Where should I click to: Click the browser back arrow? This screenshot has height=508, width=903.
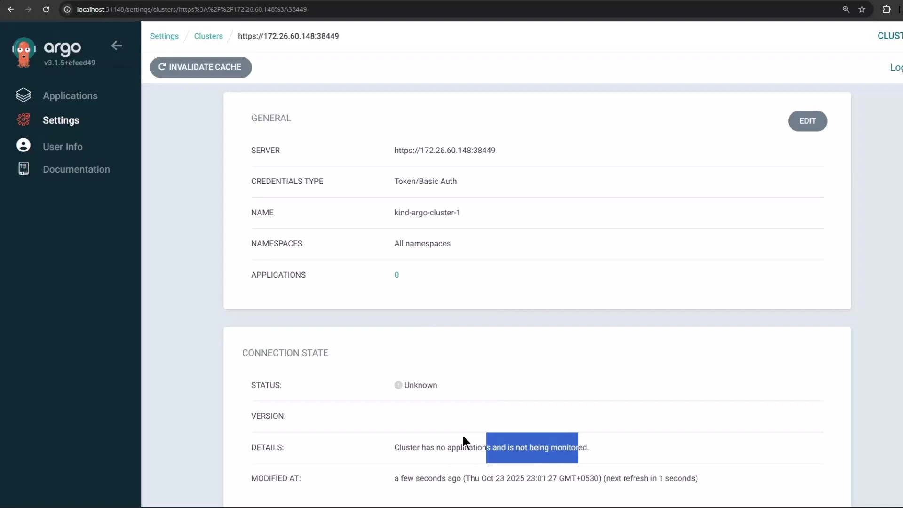(11, 9)
